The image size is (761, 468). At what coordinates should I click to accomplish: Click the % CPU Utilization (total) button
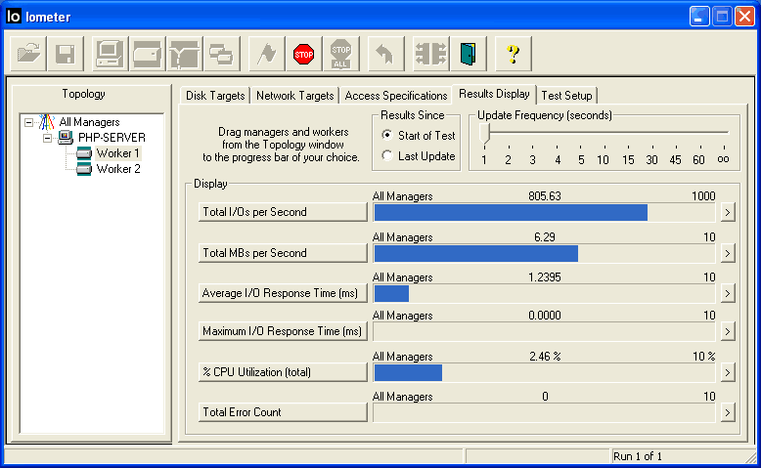click(283, 372)
